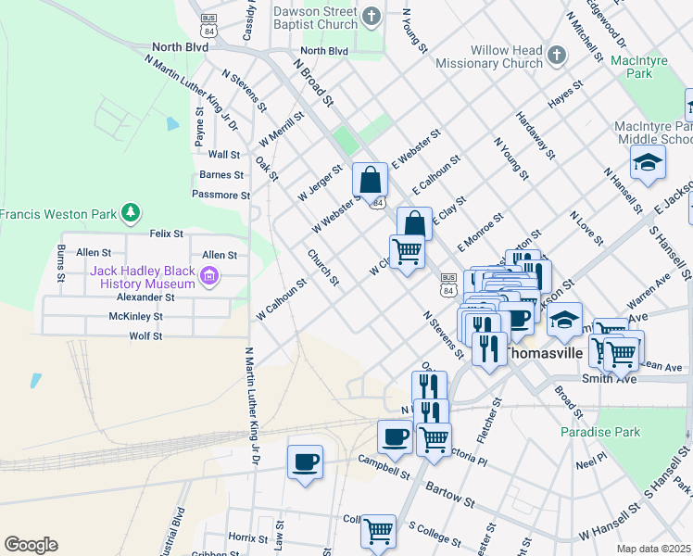This screenshot has width=693, height=556.
Task: Open the Willow Head Missionary Church marker
Action: [556, 56]
